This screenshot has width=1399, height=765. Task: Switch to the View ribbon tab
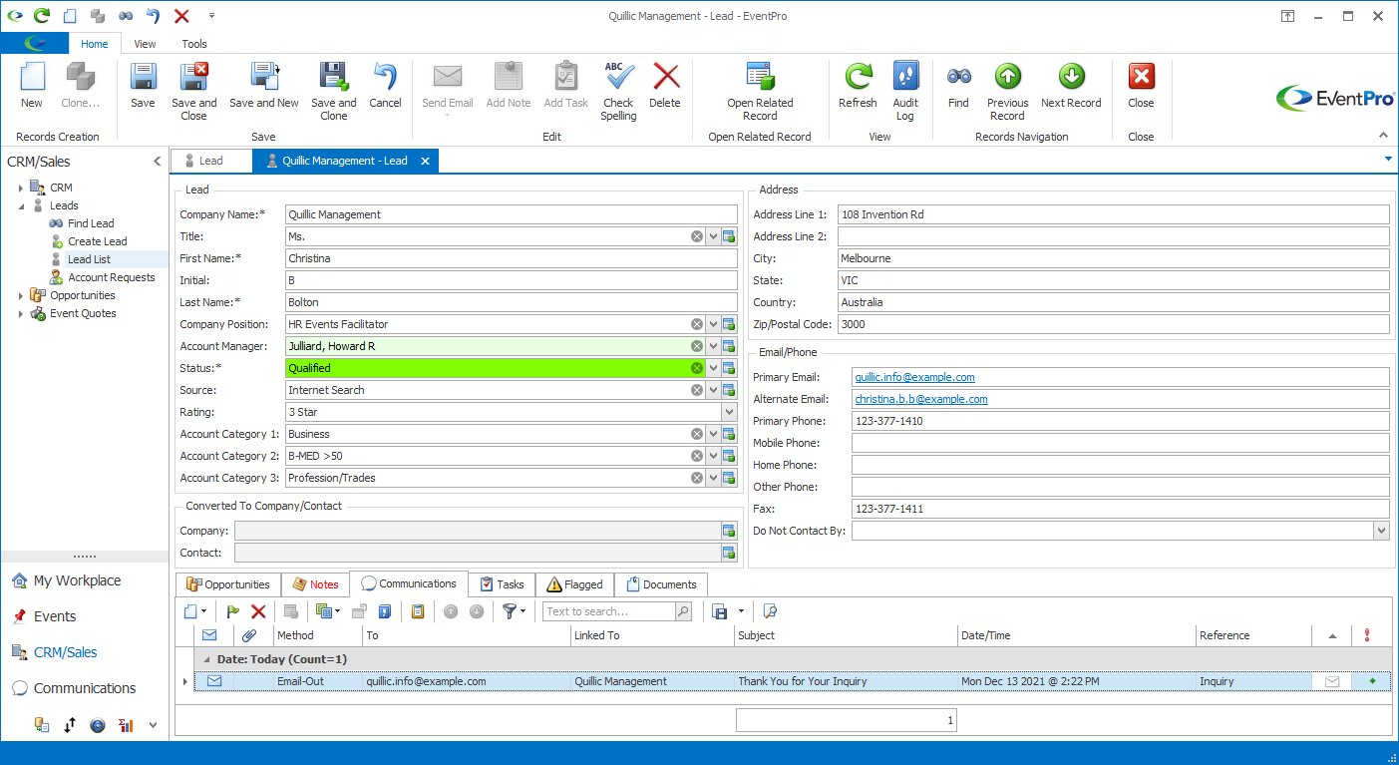tap(145, 44)
